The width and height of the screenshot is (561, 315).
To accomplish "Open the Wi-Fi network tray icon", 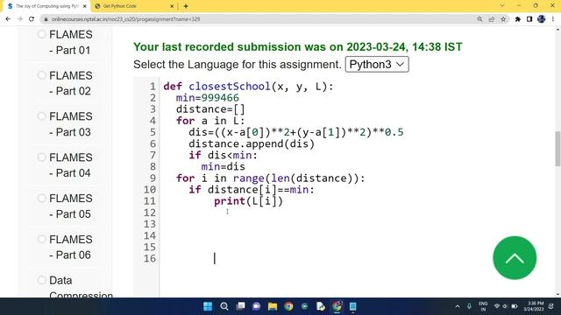I will click(497, 306).
